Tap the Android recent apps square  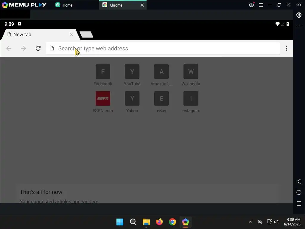pyautogui.click(x=299, y=203)
